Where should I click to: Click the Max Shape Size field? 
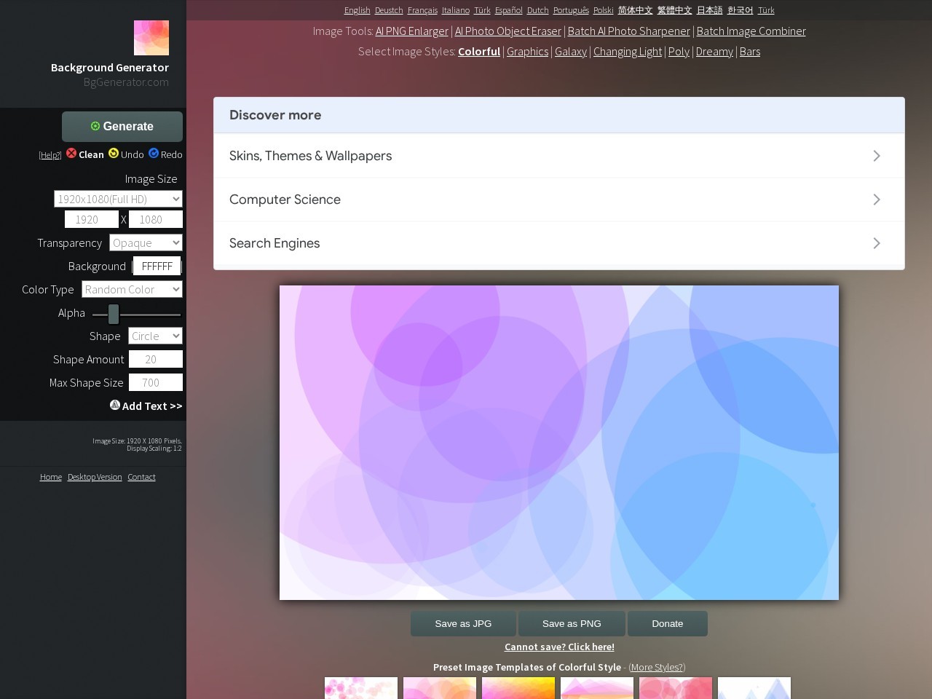[156, 382]
